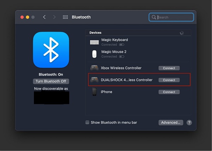Connect the Xbox Wireless Controller
The image size is (212, 151).
click(x=169, y=68)
